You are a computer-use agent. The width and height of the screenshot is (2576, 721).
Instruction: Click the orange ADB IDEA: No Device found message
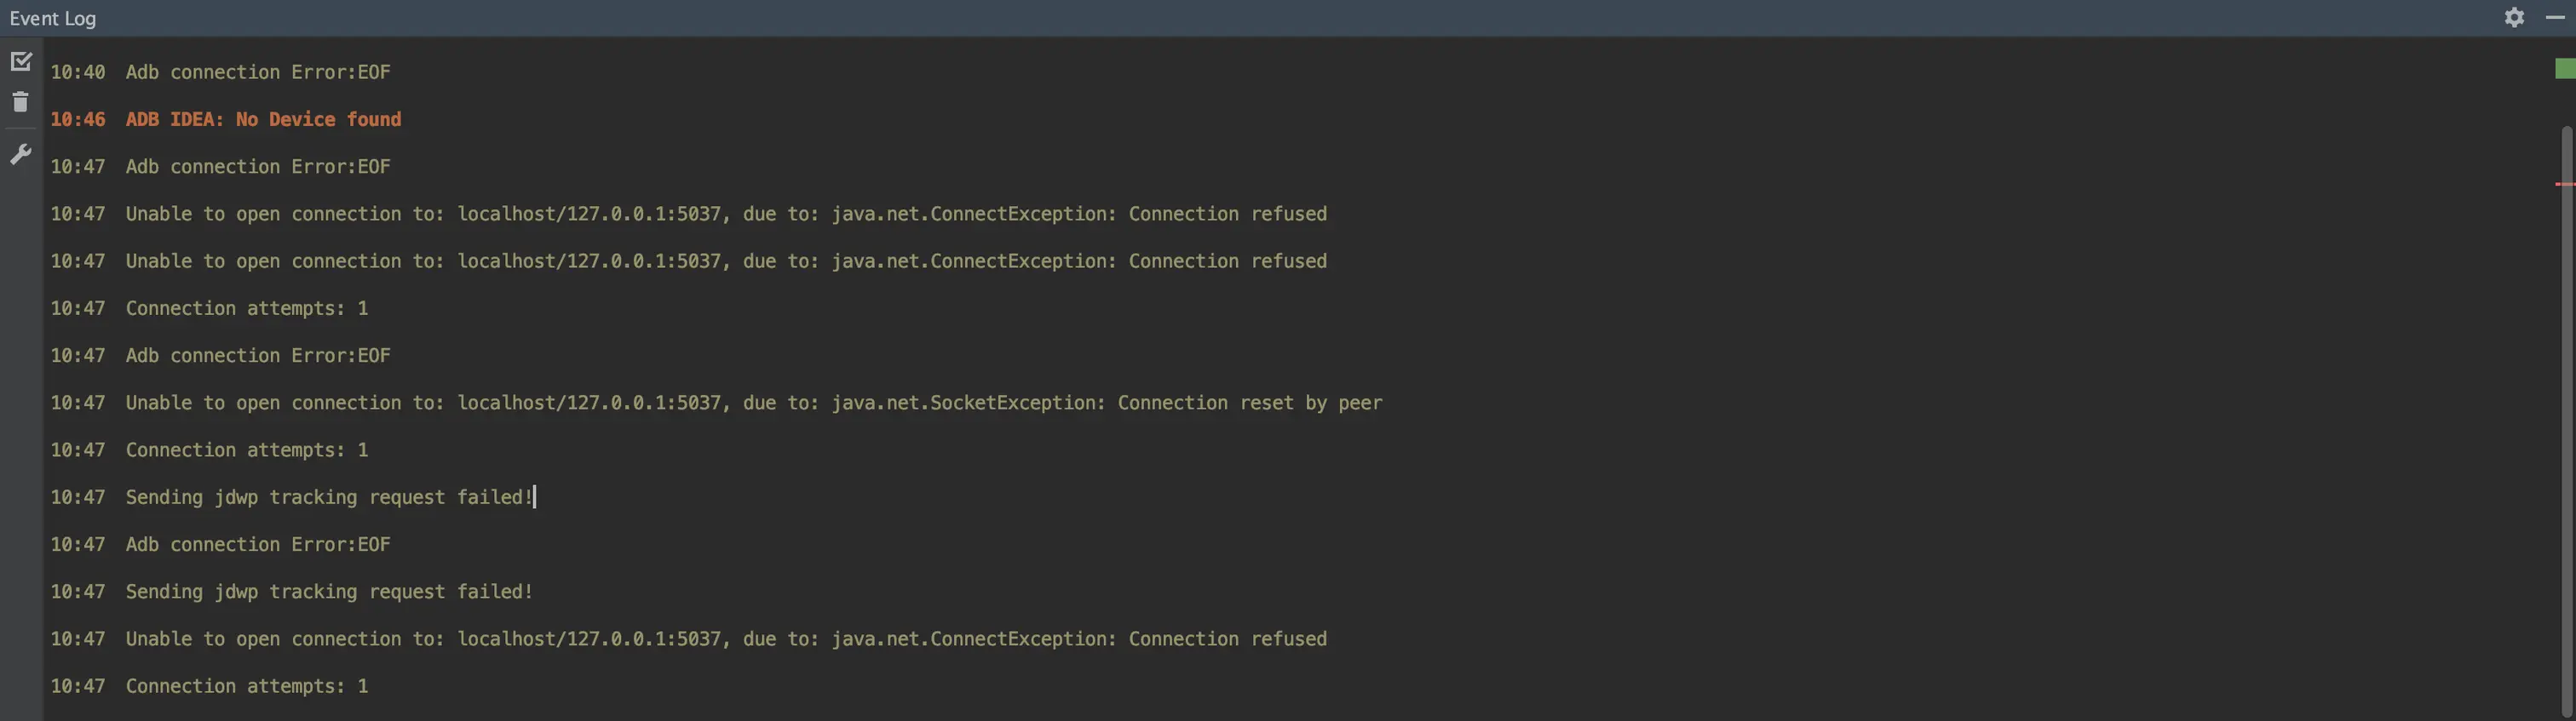coord(263,120)
